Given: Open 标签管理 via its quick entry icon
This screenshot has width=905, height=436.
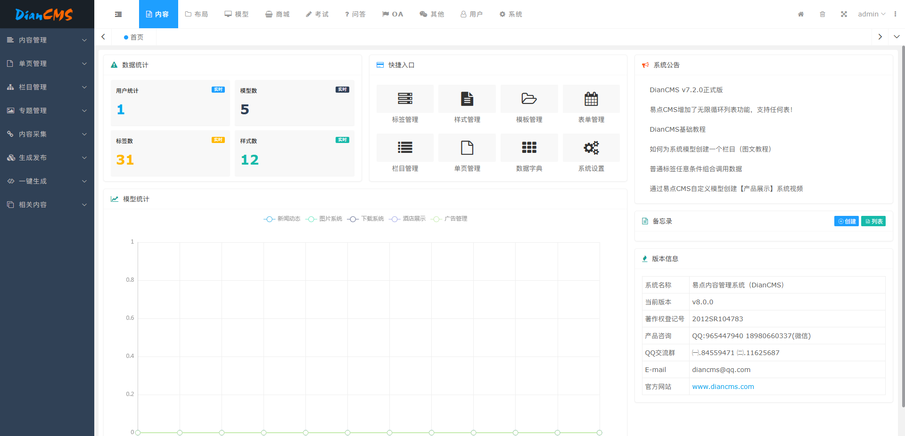Looking at the screenshot, I should (404, 99).
